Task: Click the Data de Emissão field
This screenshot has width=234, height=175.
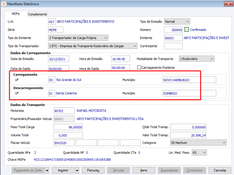Action: point(59,59)
